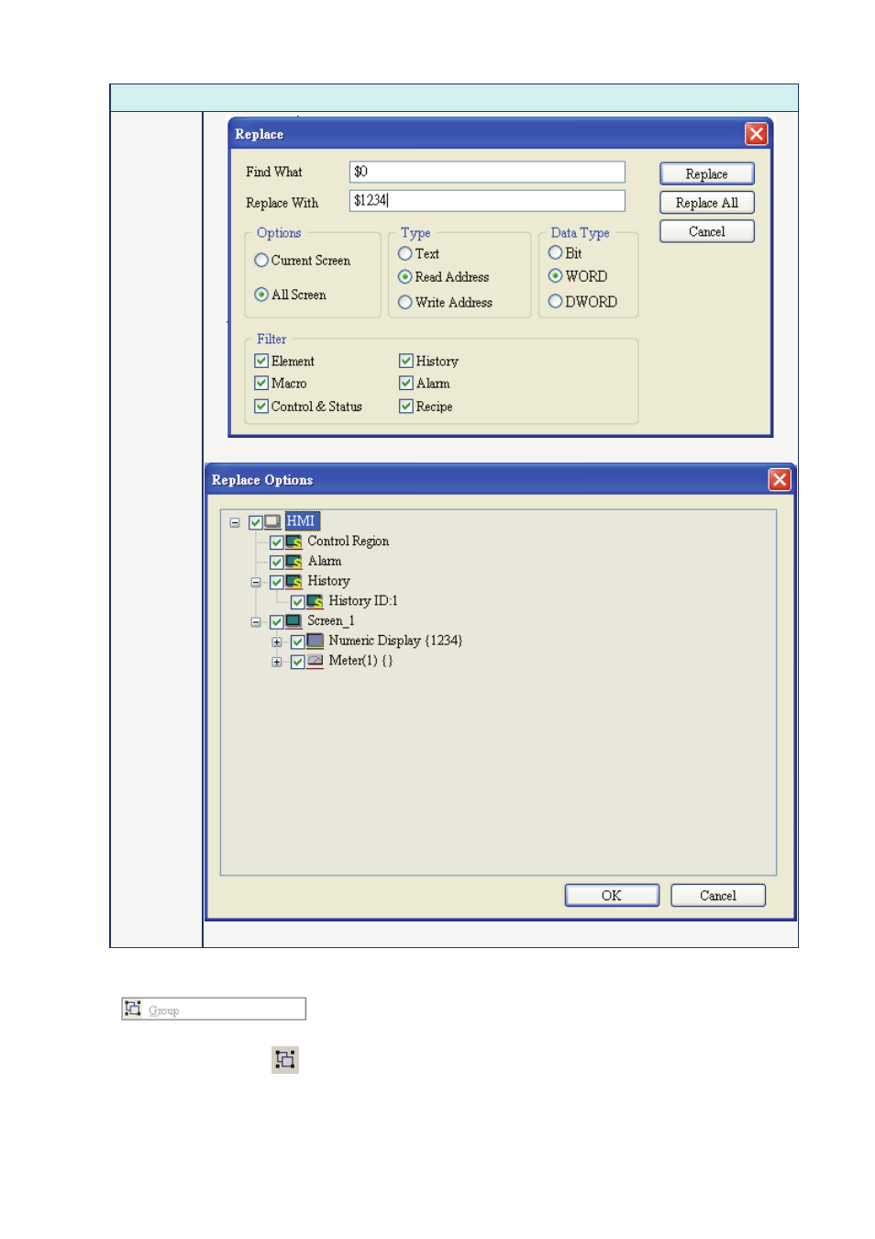This screenshot has height=1239, width=875.
Task: Expand the Numeric Display {1234} node
Action: 277,642
